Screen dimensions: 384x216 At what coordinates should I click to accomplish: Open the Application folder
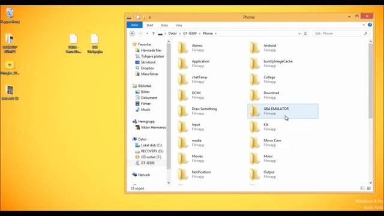[193, 64]
